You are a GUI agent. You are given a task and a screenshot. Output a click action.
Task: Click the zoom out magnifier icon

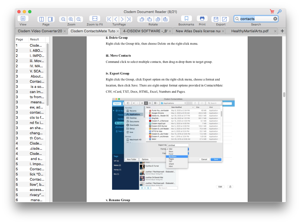pyautogui.click(x=63, y=19)
